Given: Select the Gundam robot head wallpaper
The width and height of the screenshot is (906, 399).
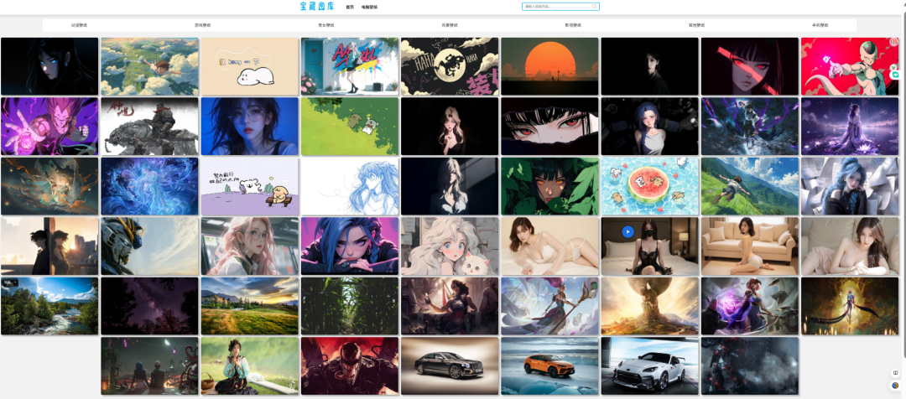Looking at the screenshot, I should (149, 246).
